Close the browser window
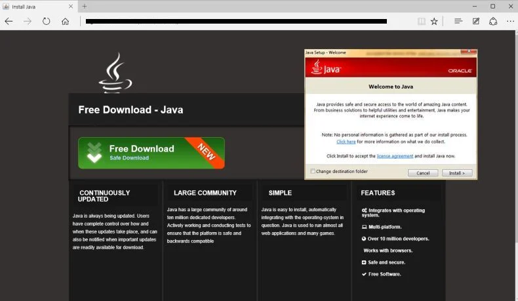 pyautogui.click(x=510, y=7)
